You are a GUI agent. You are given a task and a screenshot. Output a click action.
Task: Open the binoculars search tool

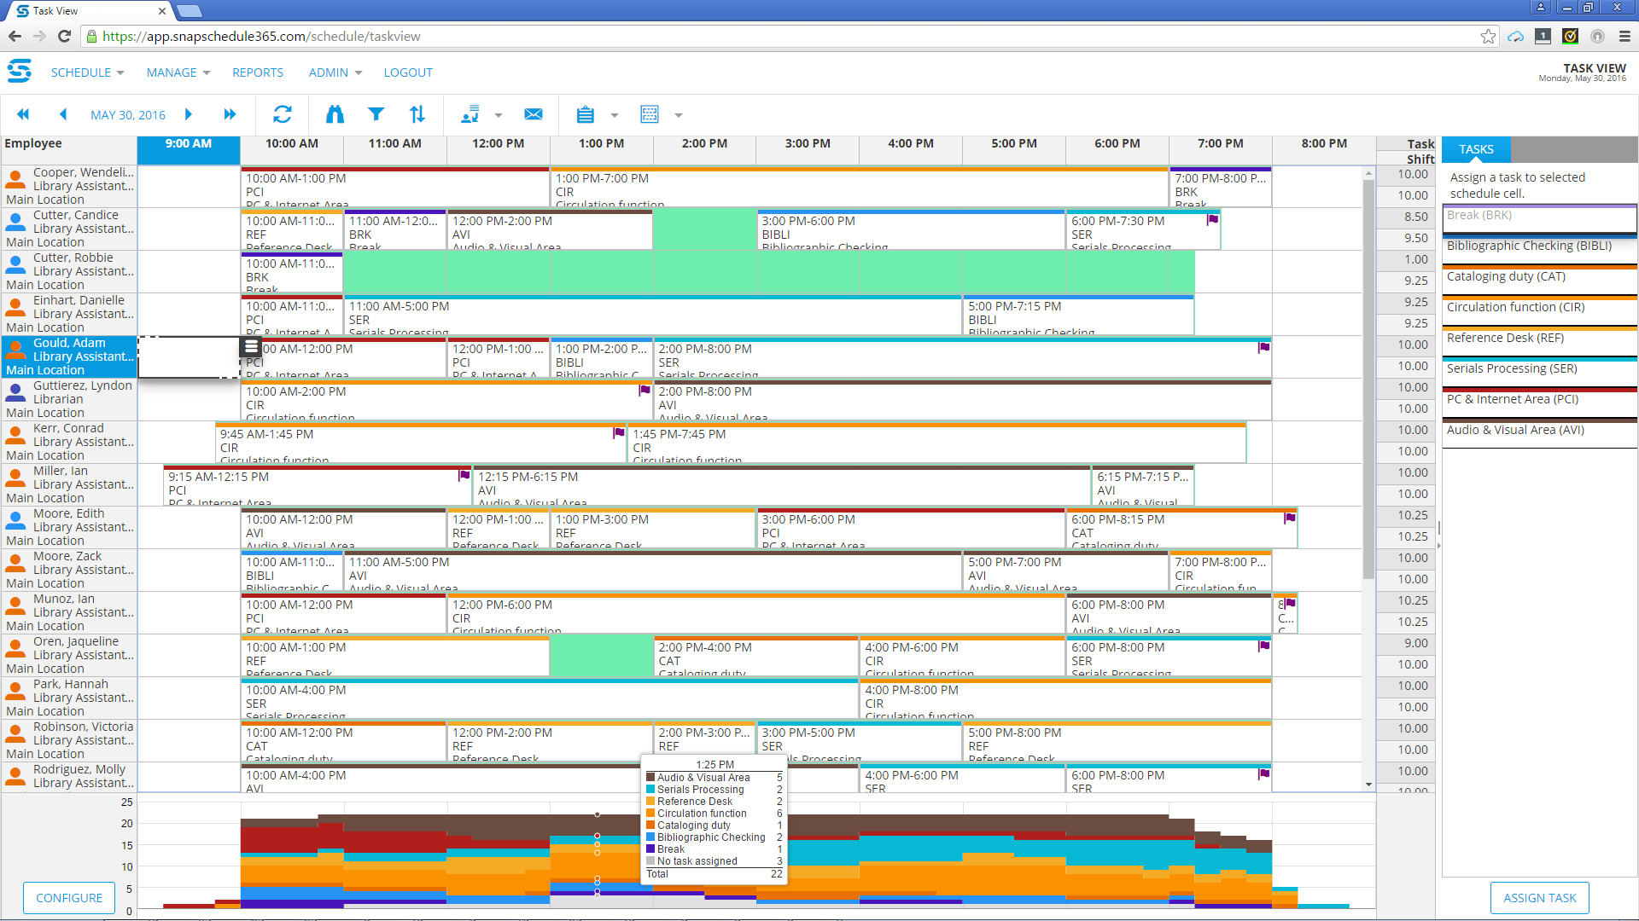click(x=335, y=114)
